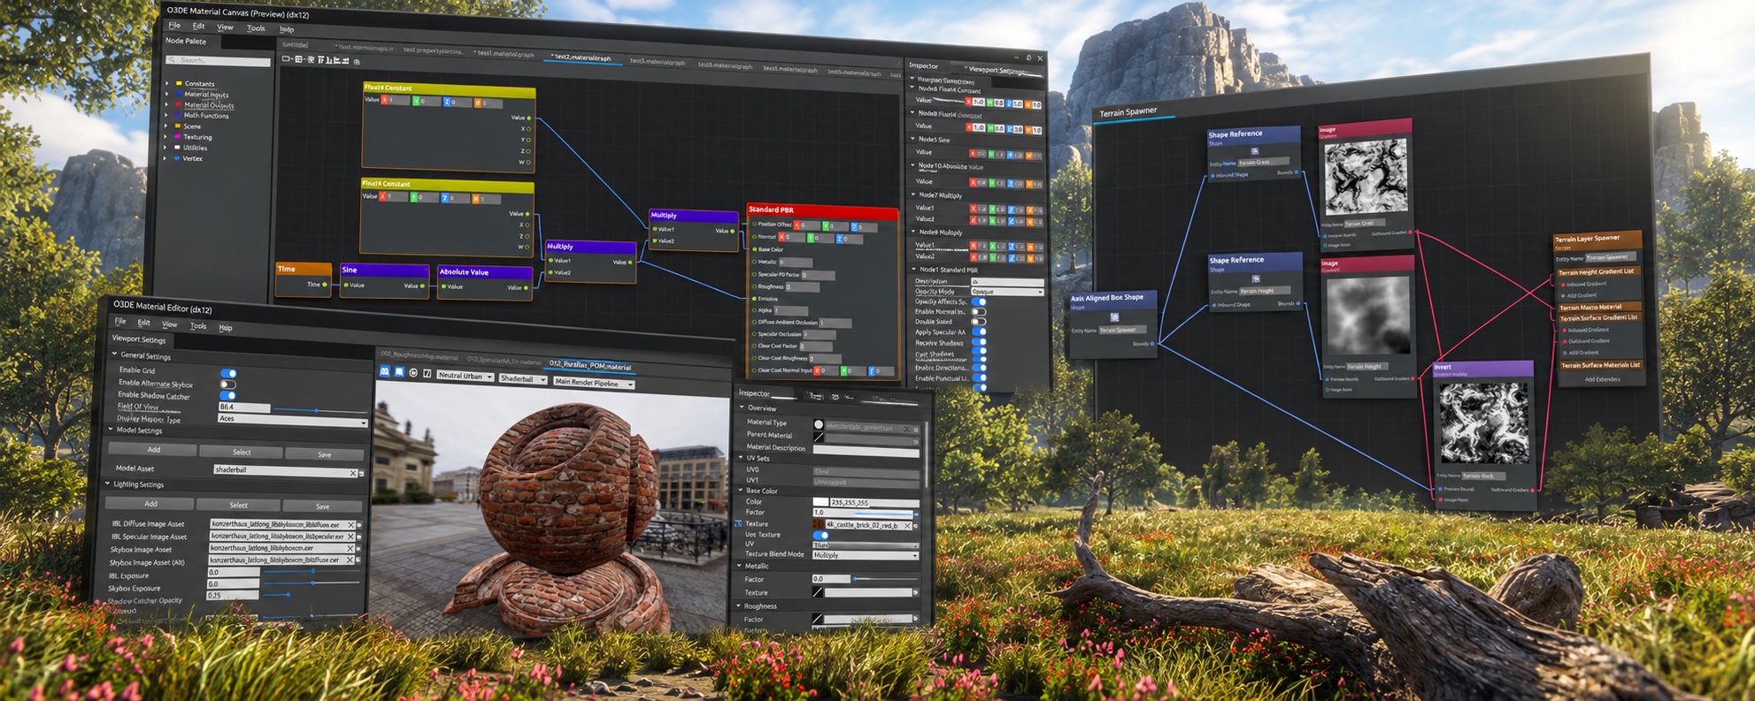Click the align-top icon in Material Canvas graph toolbar

click(320, 60)
